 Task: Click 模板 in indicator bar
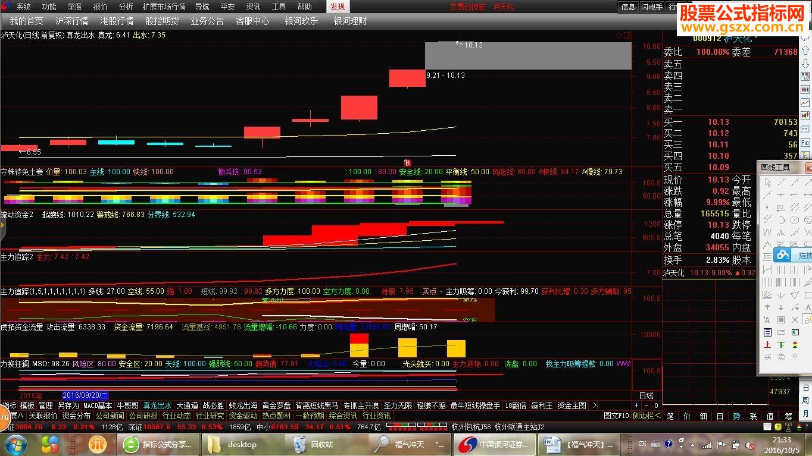point(27,405)
